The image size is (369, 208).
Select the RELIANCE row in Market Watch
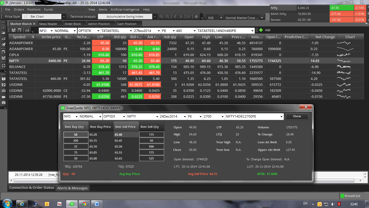pos(186,67)
